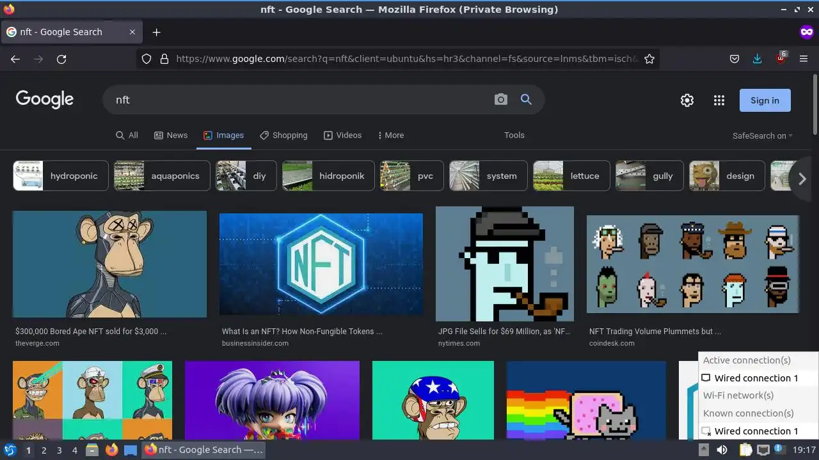Go back to the previous page
The height and width of the screenshot is (460, 819).
(x=15, y=59)
